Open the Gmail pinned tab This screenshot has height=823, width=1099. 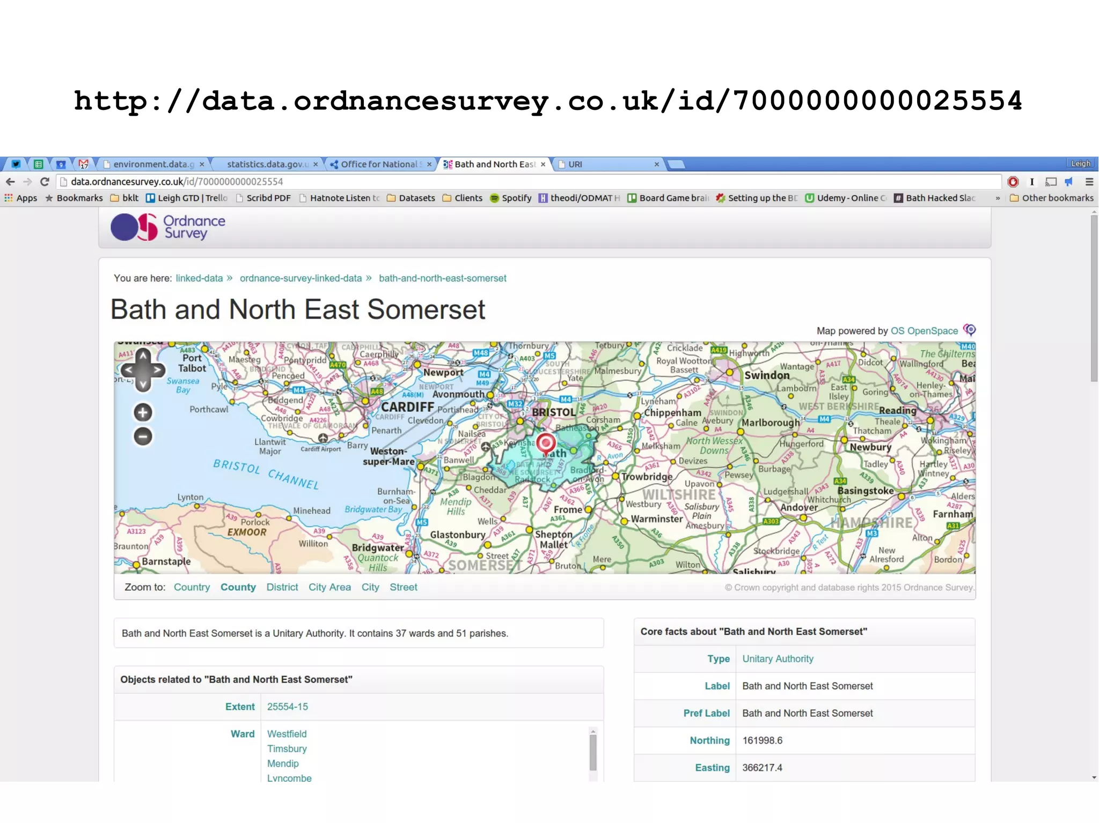coord(83,164)
